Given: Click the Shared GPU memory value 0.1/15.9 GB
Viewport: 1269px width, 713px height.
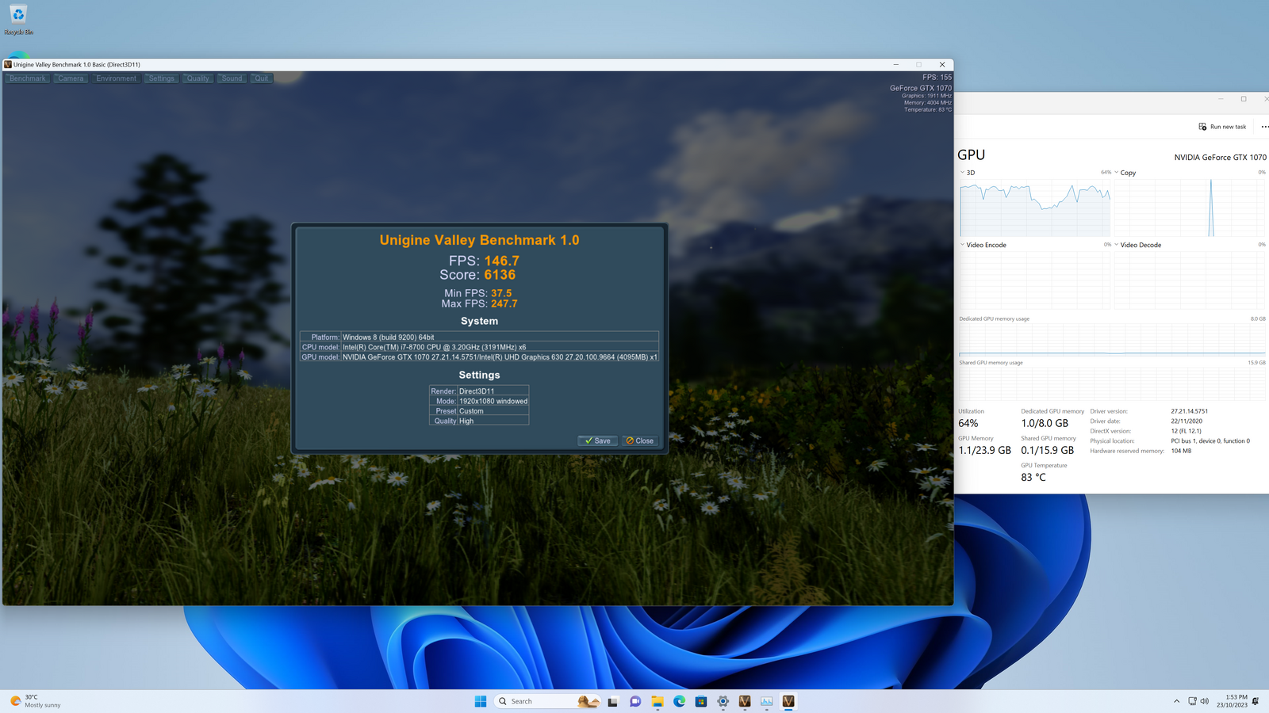Looking at the screenshot, I should [x=1047, y=450].
